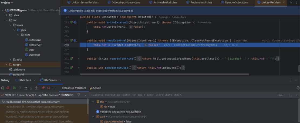Click implements gutter icon on line 275
Viewport: 300px width, 123px height.
pos(72,68)
